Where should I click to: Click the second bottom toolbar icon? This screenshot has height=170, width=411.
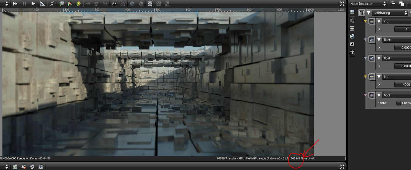pos(24,166)
